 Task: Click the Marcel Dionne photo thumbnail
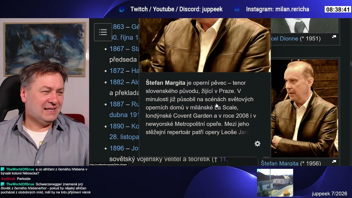click(x=304, y=26)
